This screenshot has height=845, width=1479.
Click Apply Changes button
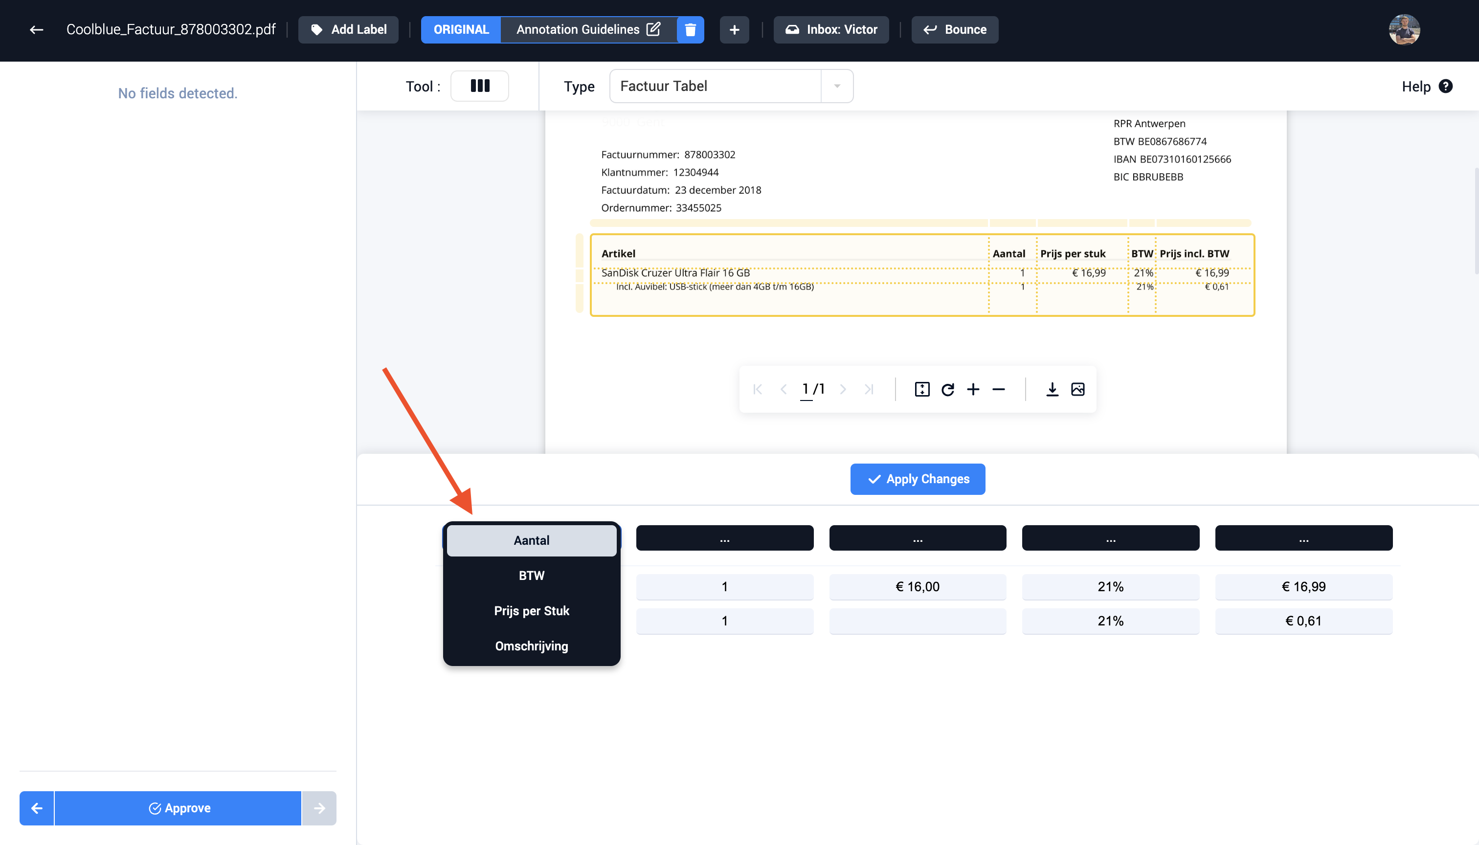point(917,479)
